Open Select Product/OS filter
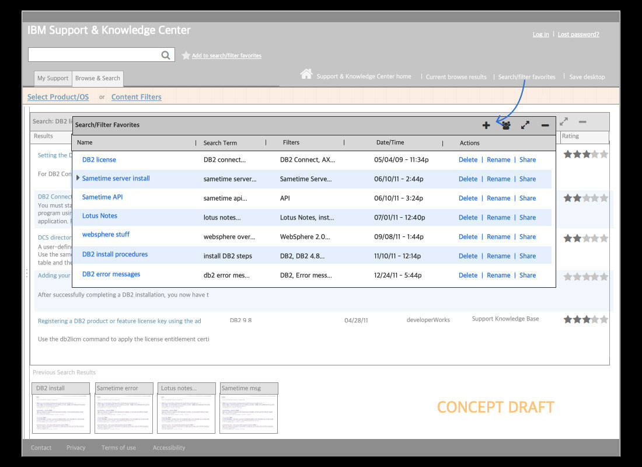Image resolution: width=642 pixels, height=467 pixels. (x=58, y=97)
